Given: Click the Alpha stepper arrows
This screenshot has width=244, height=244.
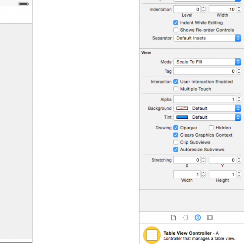Looking at the screenshot, I should [x=239, y=99].
